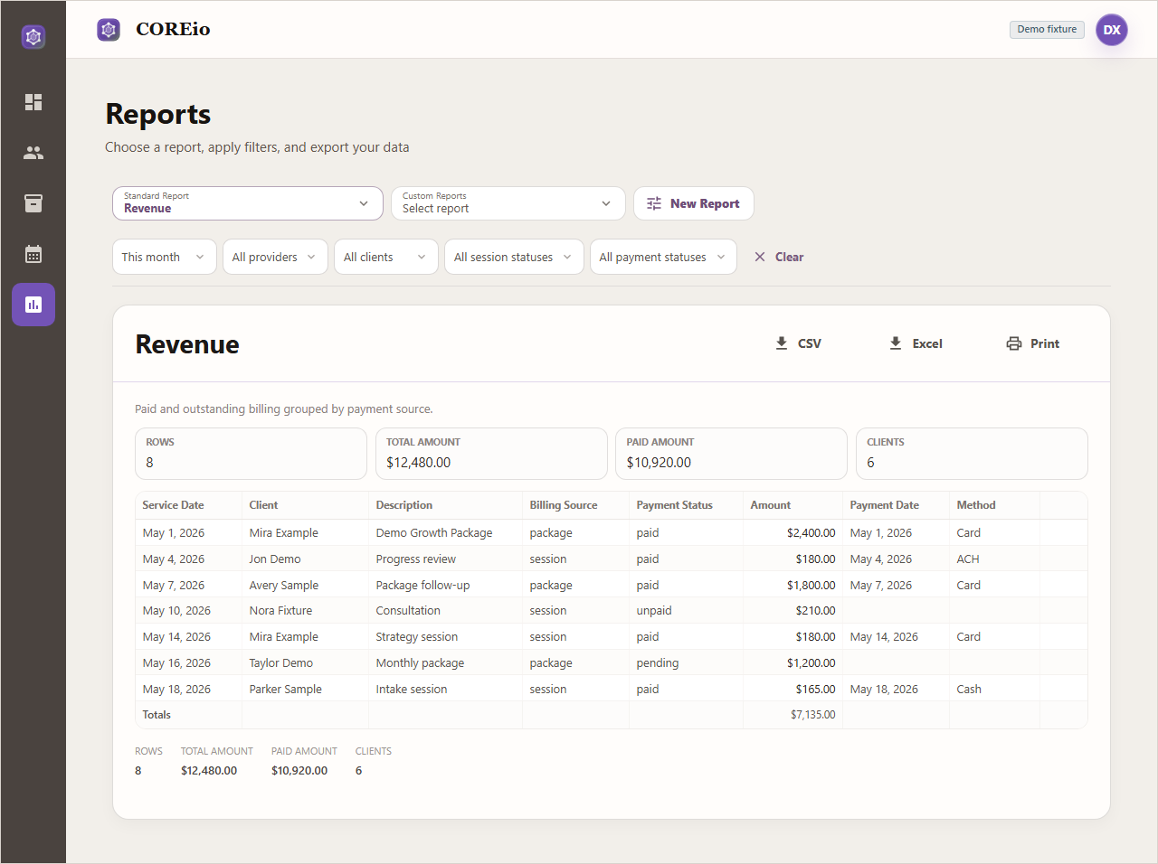Open the DX user avatar
Image resolution: width=1158 pixels, height=864 pixels.
(1112, 30)
